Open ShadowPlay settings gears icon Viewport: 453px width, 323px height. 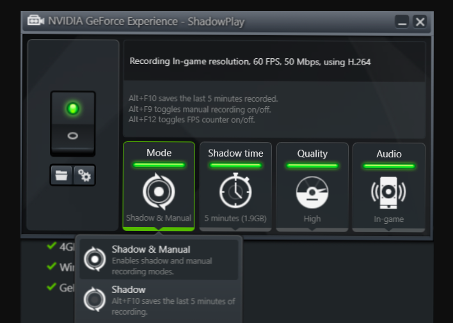coord(84,175)
